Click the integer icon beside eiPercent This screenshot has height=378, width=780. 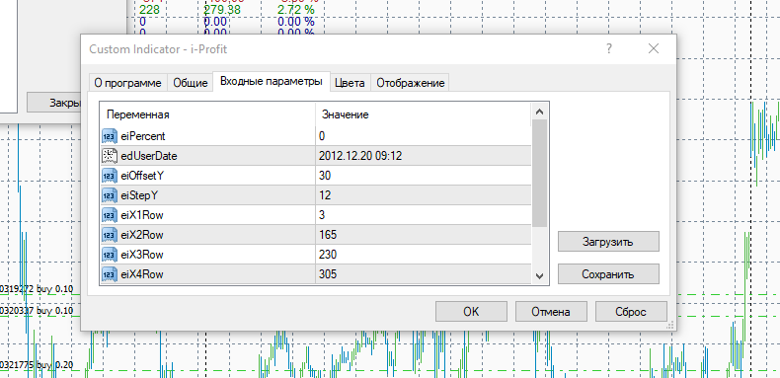click(x=110, y=136)
